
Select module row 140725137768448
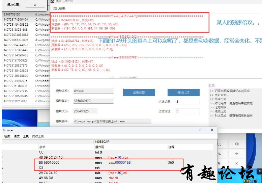click(x=26, y=50)
